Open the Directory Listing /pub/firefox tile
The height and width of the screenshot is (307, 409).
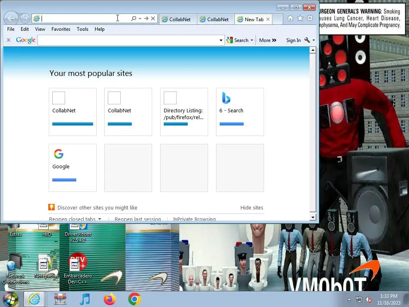184,112
